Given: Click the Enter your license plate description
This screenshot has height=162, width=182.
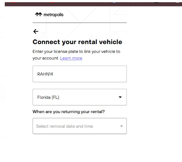Looking at the screenshot, I should tap(77, 55).
